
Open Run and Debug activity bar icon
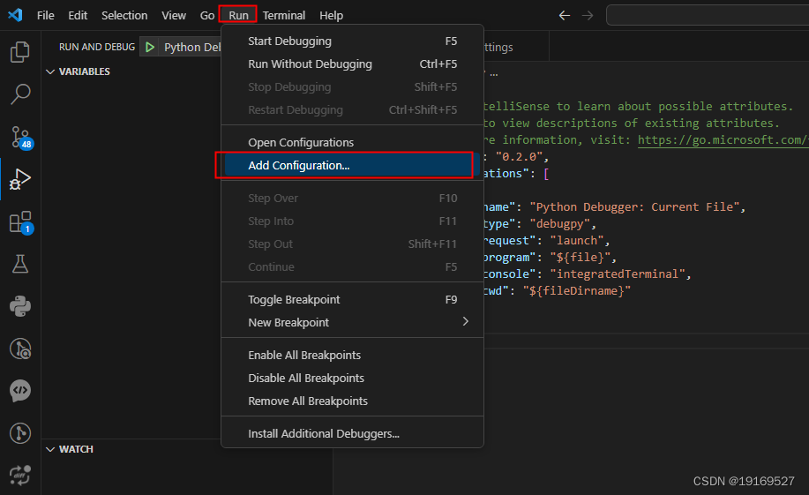(20, 179)
